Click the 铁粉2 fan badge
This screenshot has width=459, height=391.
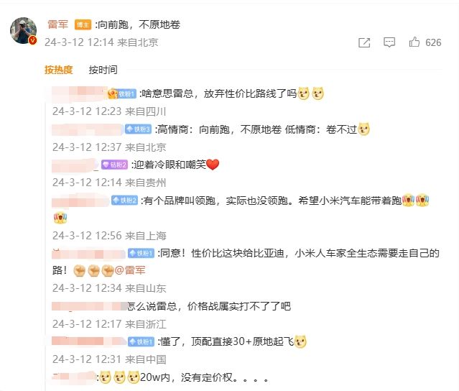click(124, 201)
